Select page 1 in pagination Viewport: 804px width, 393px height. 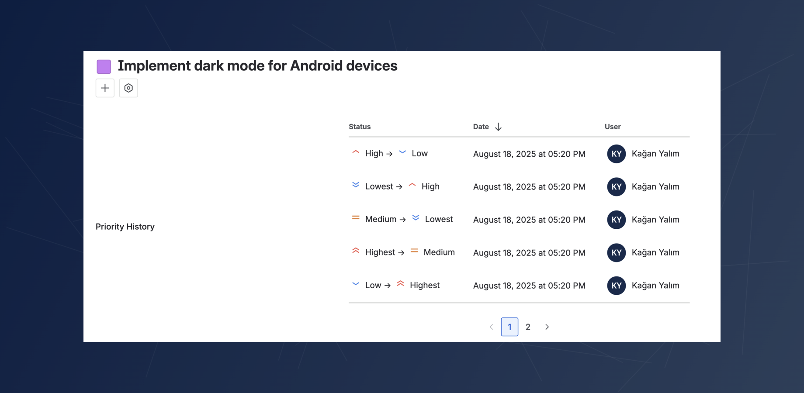click(x=509, y=327)
